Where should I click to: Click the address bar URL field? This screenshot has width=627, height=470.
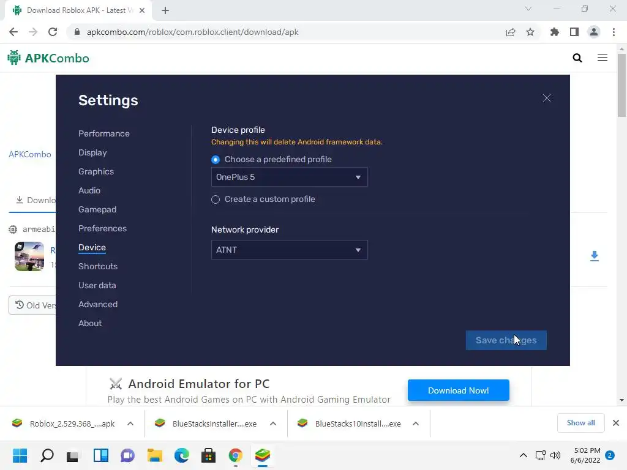pos(288,32)
